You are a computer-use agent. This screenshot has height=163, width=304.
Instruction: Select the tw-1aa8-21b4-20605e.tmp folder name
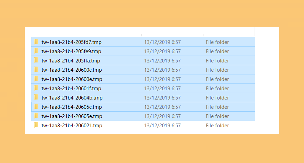pos(72,116)
